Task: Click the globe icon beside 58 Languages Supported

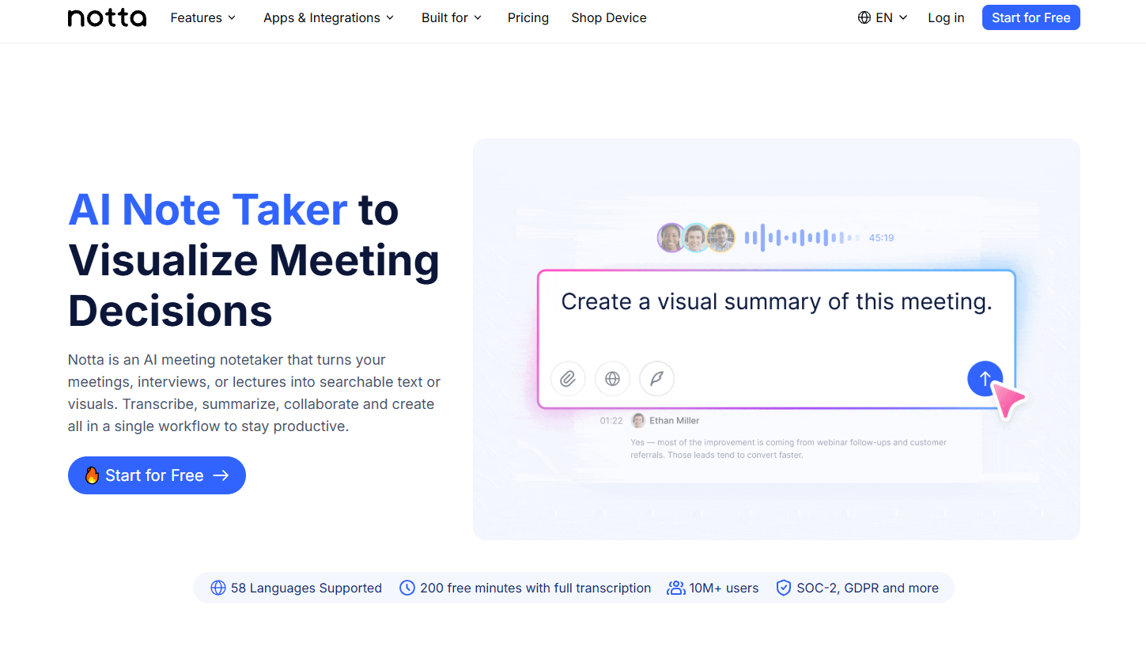Action: pos(218,588)
